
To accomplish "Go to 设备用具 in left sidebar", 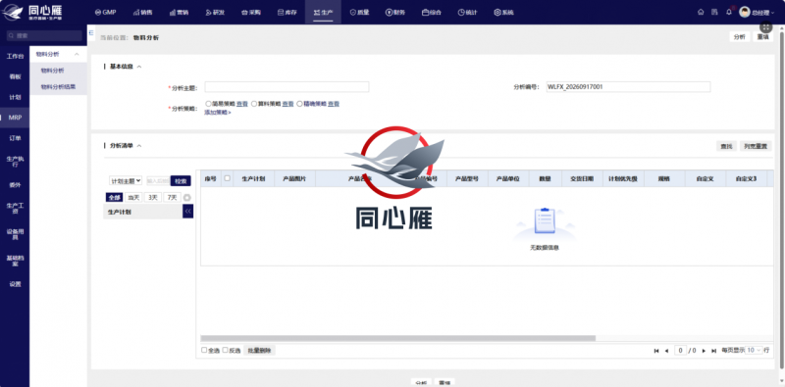I will pyautogui.click(x=15, y=234).
